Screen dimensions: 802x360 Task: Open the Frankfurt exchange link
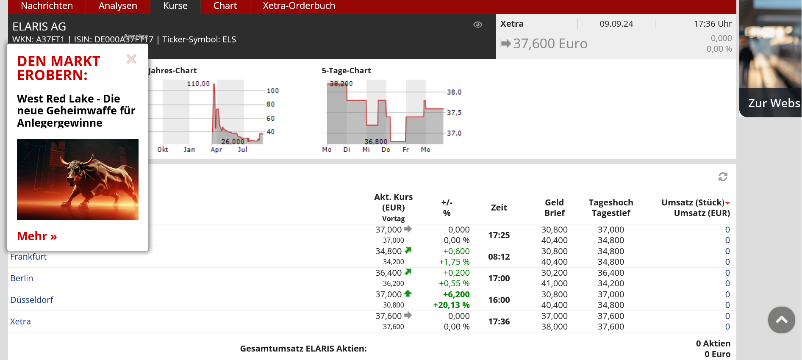[28, 257]
